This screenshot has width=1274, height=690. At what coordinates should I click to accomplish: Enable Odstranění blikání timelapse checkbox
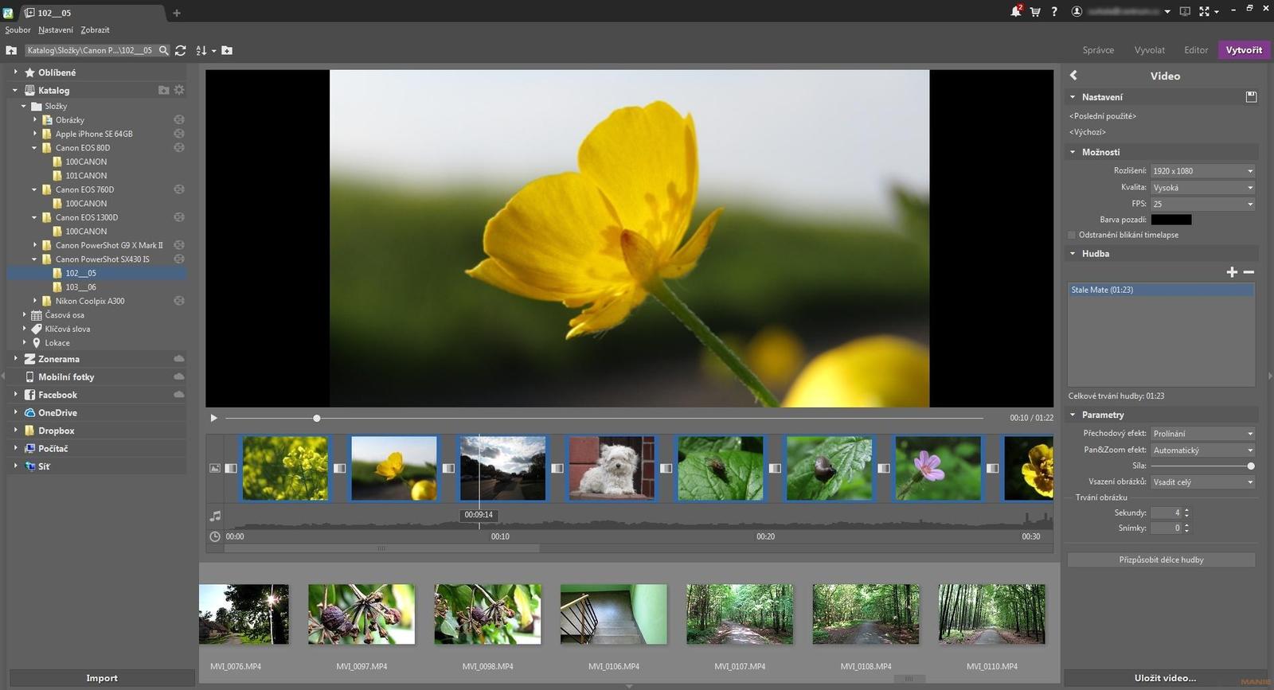(1072, 236)
